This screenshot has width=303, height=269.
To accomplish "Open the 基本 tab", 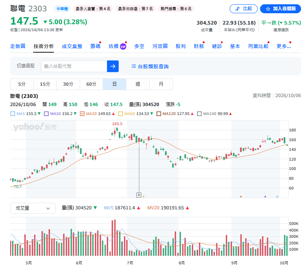I will tap(235, 46).
